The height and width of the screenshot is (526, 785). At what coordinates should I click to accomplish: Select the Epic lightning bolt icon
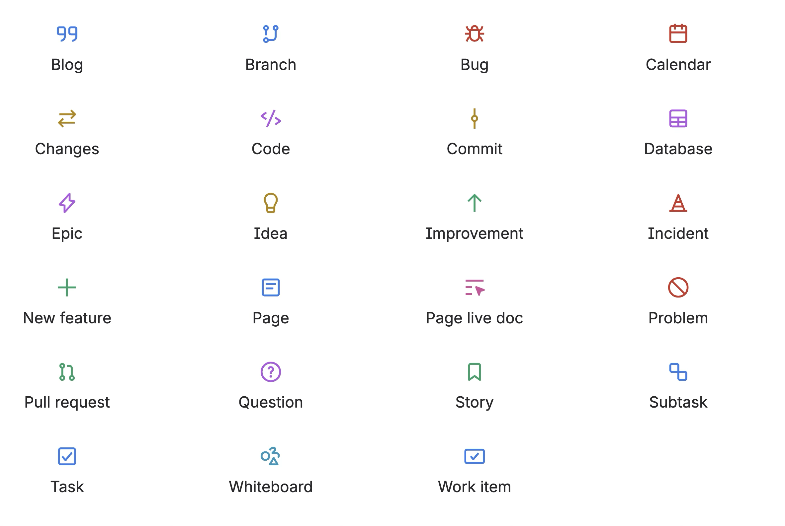tap(67, 203)
